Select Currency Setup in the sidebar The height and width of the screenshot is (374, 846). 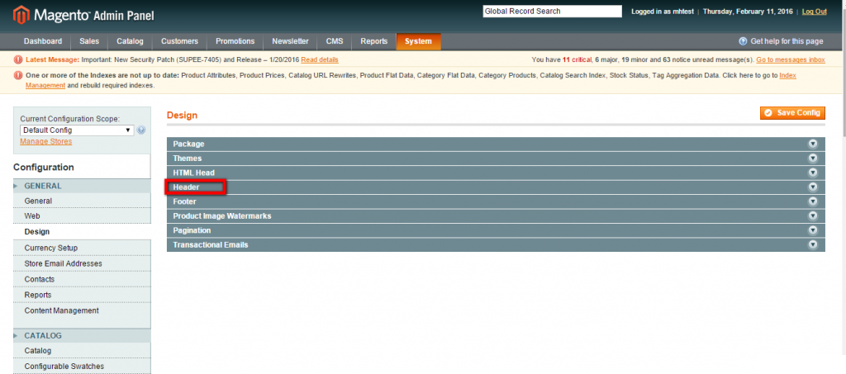click(82, 248)
